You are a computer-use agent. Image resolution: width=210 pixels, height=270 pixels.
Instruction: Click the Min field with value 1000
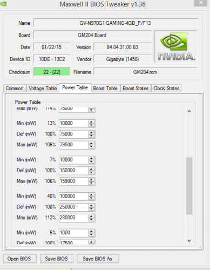click(x=73, y=233)
